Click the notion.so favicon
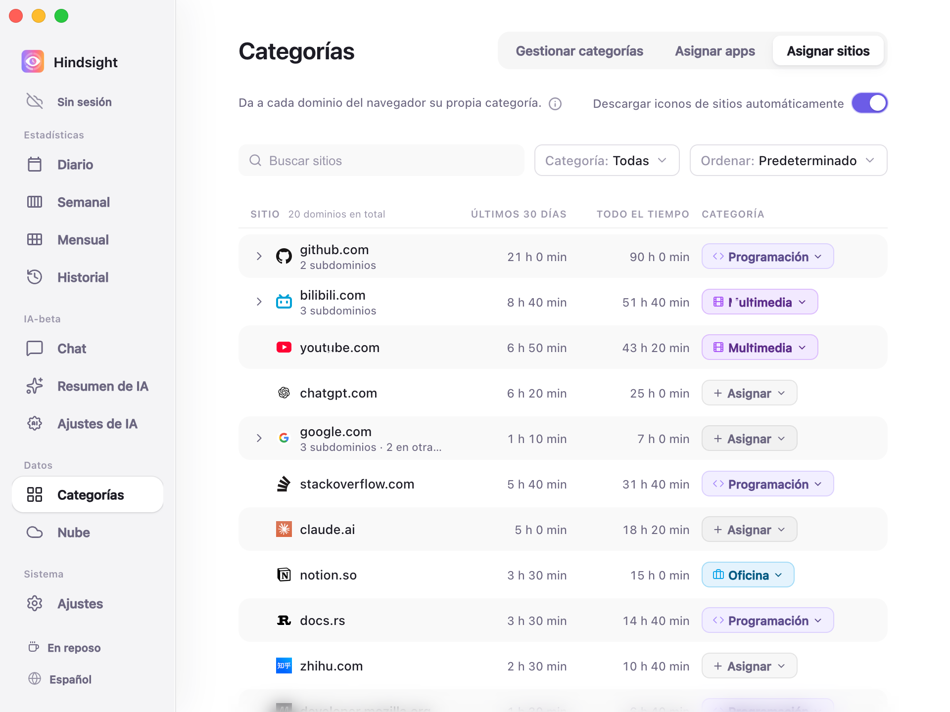 point(284,575)
